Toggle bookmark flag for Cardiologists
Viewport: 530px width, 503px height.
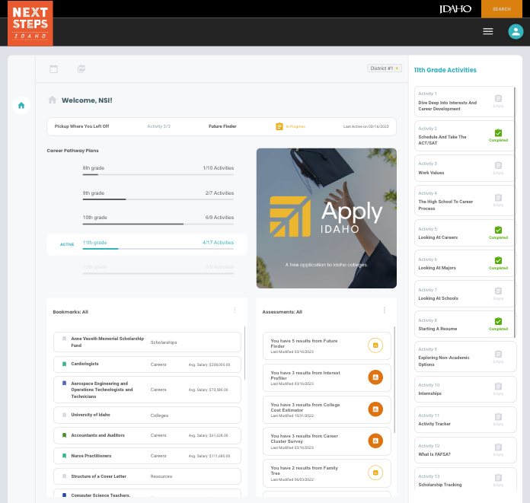64,364
